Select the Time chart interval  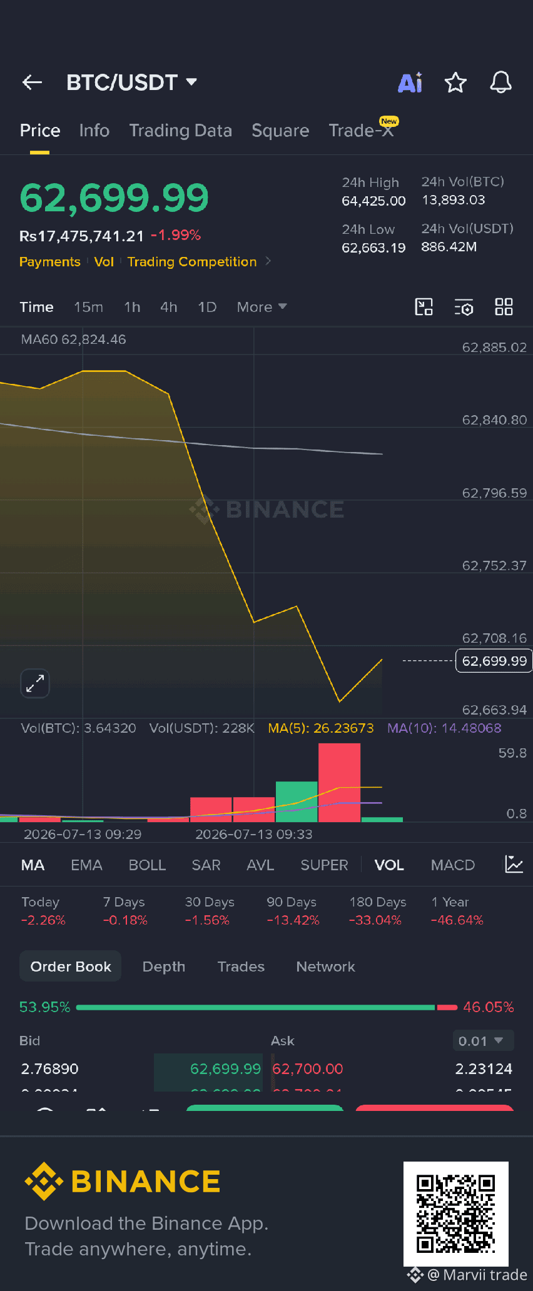click(36, 307)
